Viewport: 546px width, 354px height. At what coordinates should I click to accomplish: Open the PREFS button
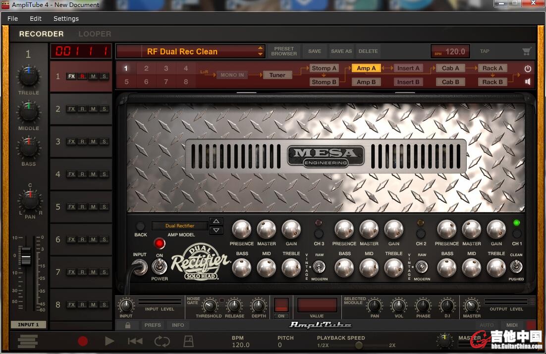153,325
